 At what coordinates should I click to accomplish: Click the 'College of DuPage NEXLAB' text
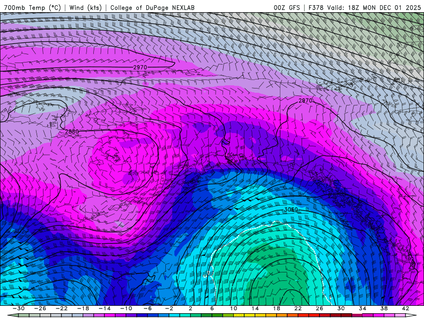152,7
